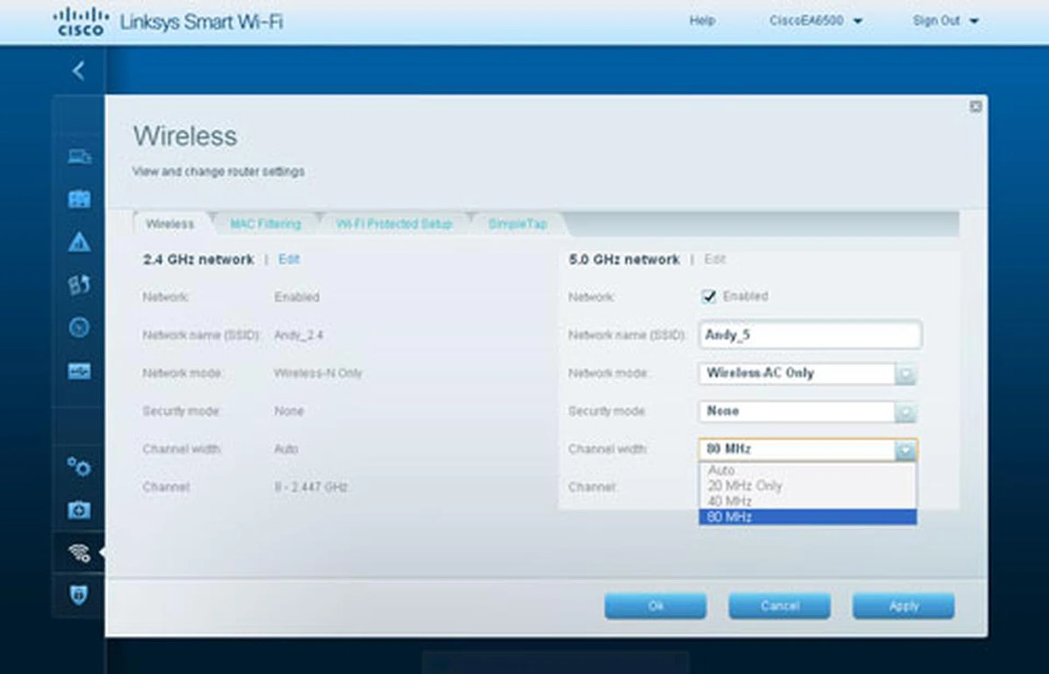Open Media Prioritization sidebar icon

click(79, 284)
